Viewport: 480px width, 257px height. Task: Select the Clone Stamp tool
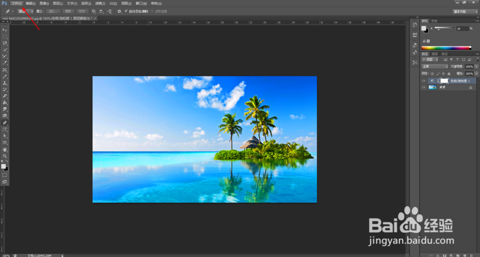(x=5, y=83)
